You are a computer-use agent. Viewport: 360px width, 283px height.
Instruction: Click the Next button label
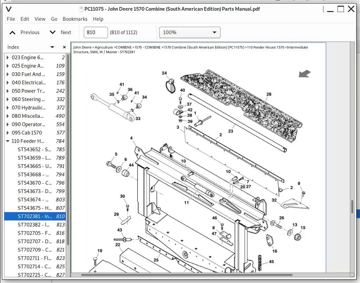66,32
